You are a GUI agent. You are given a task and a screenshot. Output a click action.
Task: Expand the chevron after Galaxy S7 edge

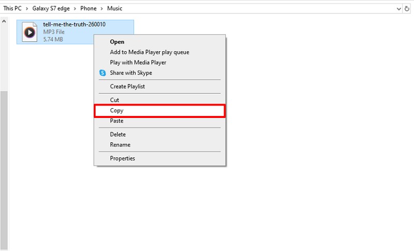click(x=75, y=9)
